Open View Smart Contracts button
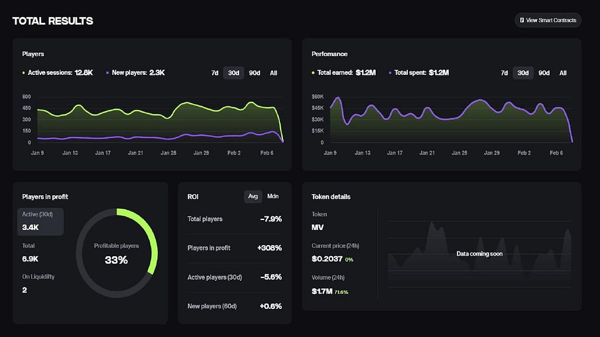Viewport: 600px width, 337px height. click(x=548, y=20)
